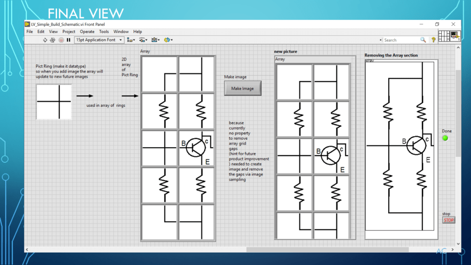This screenshot has width=471, height=265.
Task: Click the Run arrow button
Action: click(45, 40)
